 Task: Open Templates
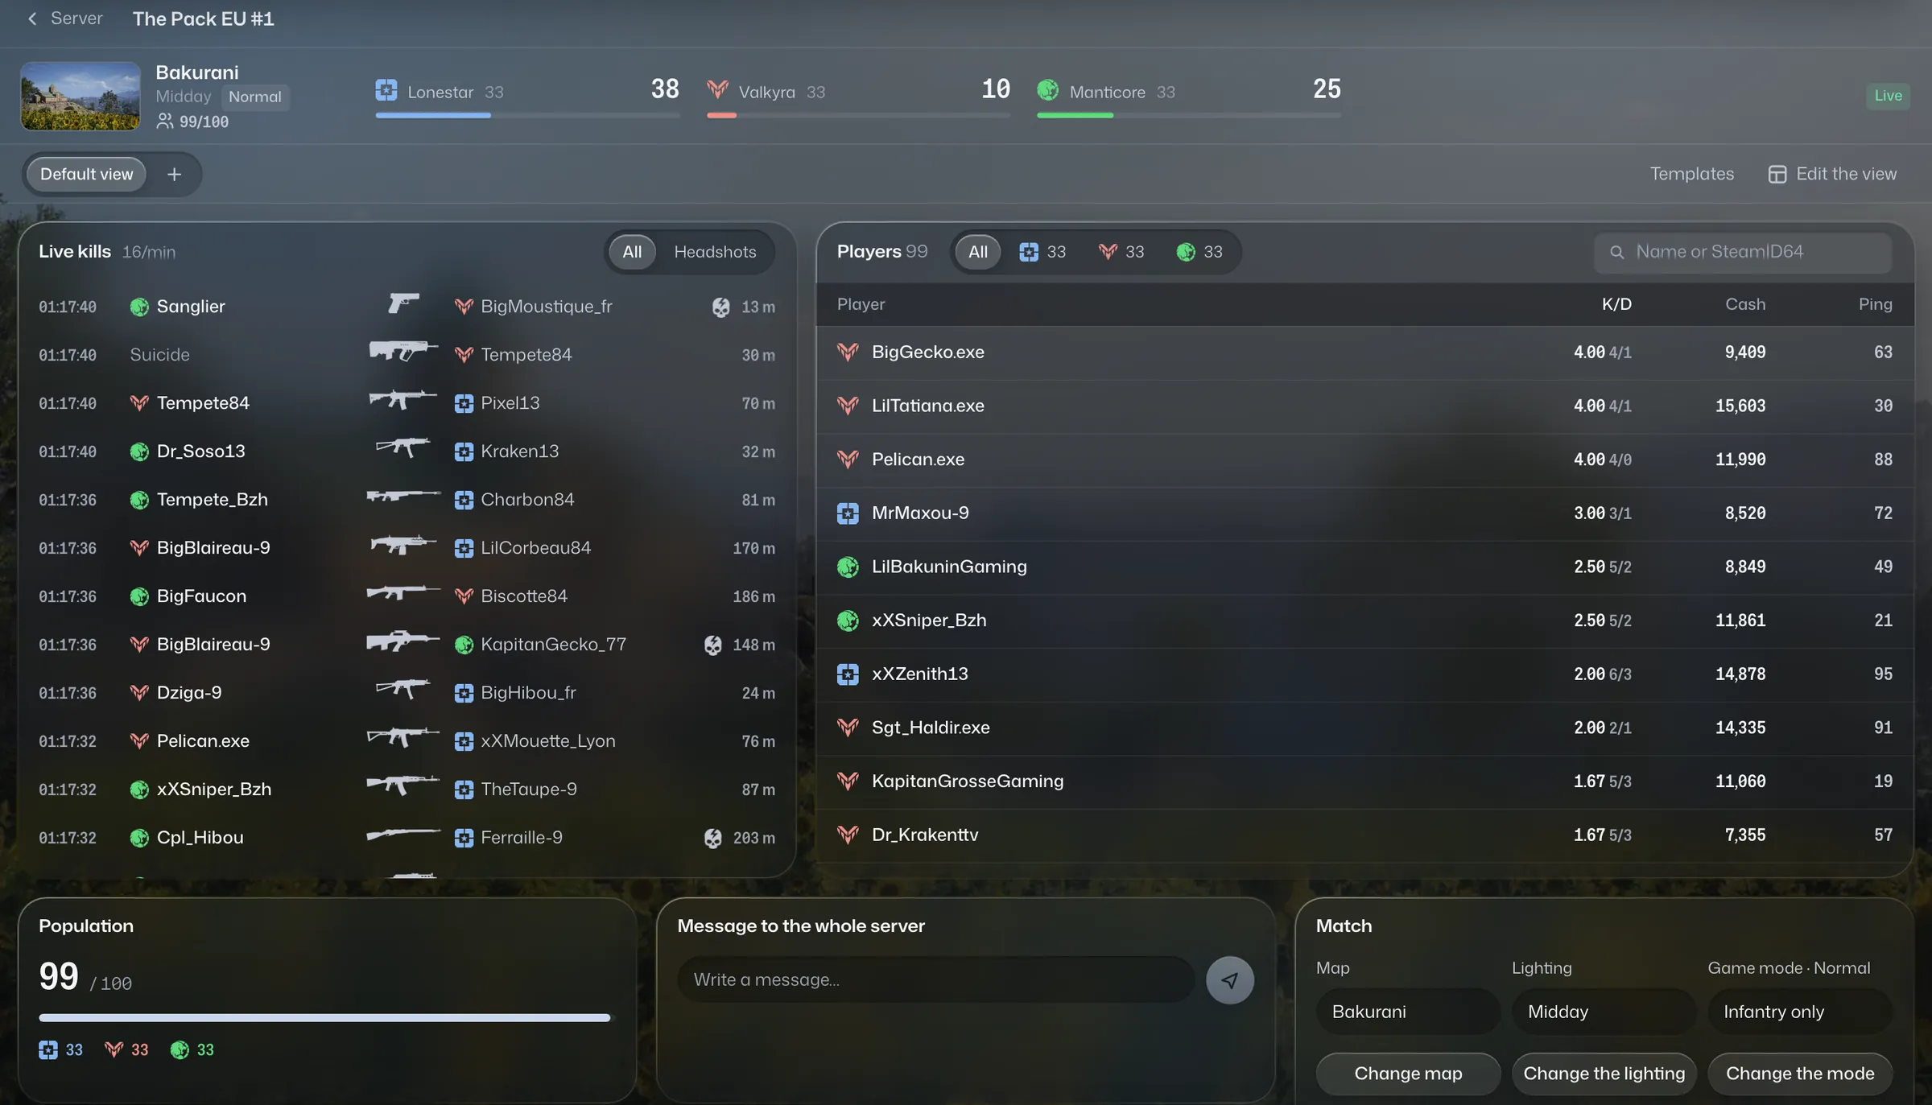pos(1691,174)
